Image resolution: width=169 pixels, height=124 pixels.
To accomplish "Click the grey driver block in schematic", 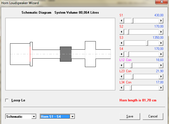I will coord(66,54).
